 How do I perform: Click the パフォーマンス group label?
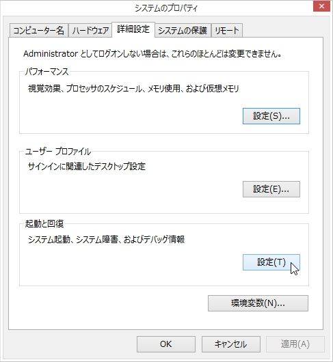tap(47, 72)
